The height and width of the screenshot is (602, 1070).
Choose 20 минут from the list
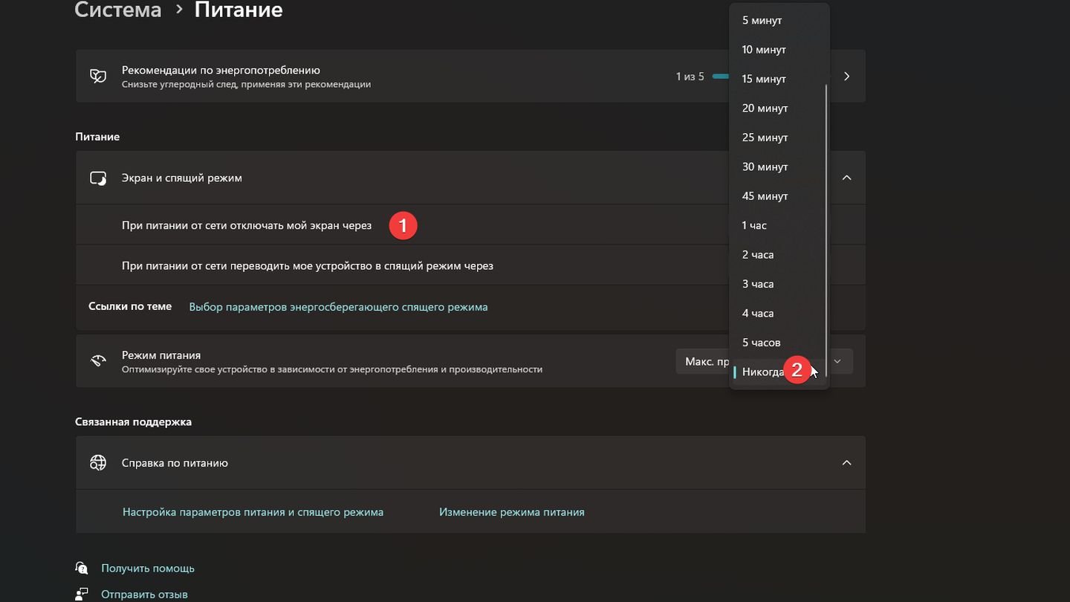779,109
